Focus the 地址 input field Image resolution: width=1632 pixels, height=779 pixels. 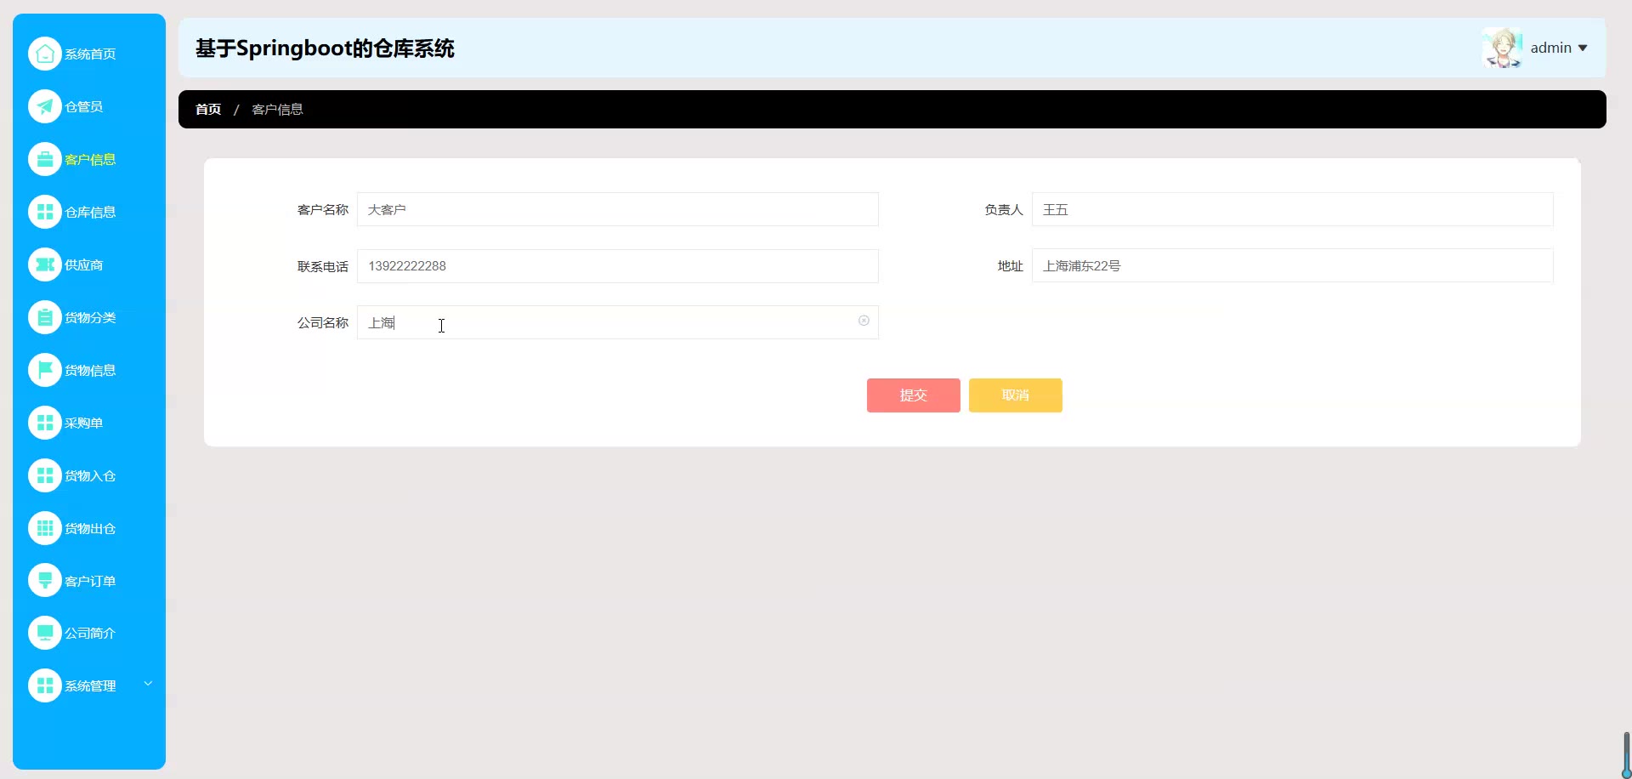coord(1293,265)
